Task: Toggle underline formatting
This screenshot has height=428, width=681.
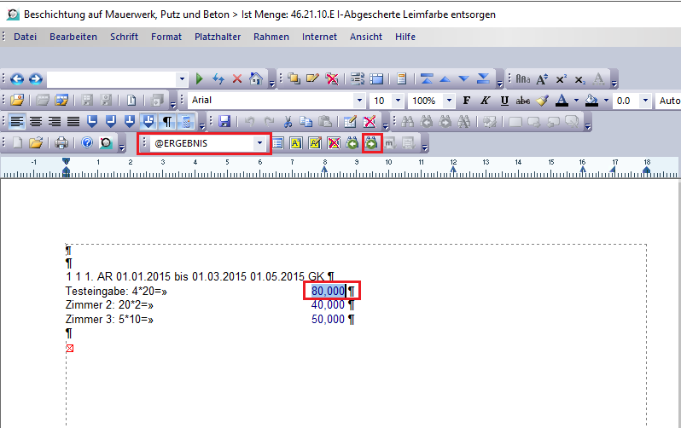Action: click(504, 101)
